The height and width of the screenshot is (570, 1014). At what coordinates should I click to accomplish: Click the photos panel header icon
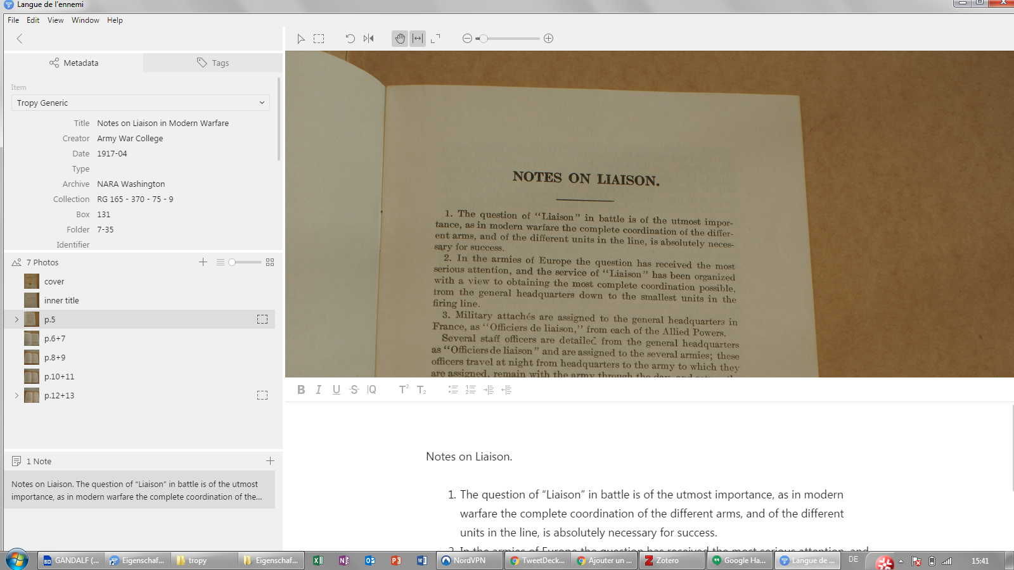(16, 262)
